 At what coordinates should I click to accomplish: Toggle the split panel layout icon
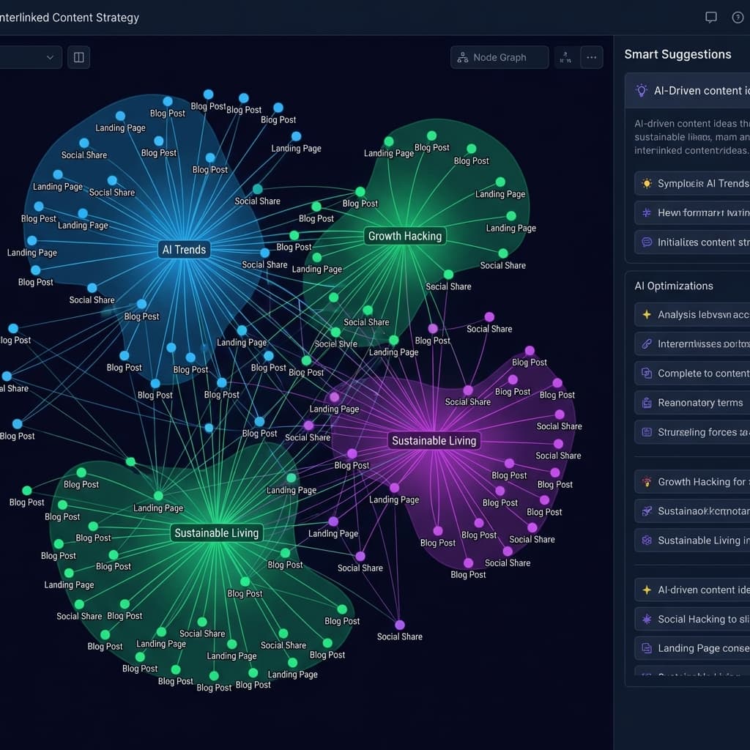pyautogui.click(x=79, y=57)
